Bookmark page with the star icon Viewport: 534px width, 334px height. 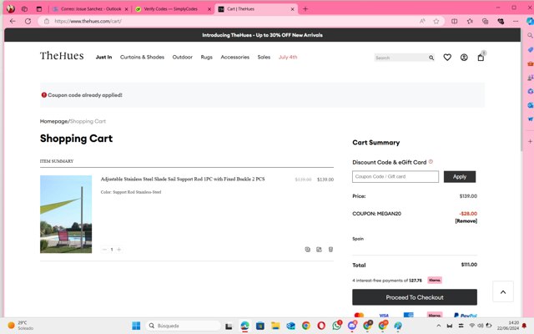point(436,21)
